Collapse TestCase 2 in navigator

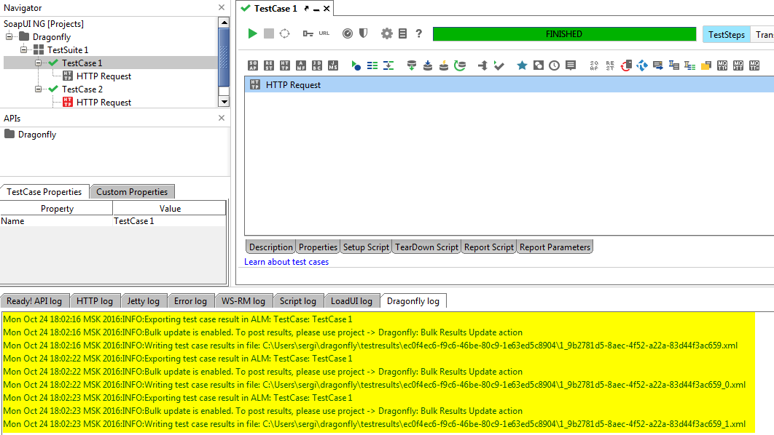click(39, 89)
